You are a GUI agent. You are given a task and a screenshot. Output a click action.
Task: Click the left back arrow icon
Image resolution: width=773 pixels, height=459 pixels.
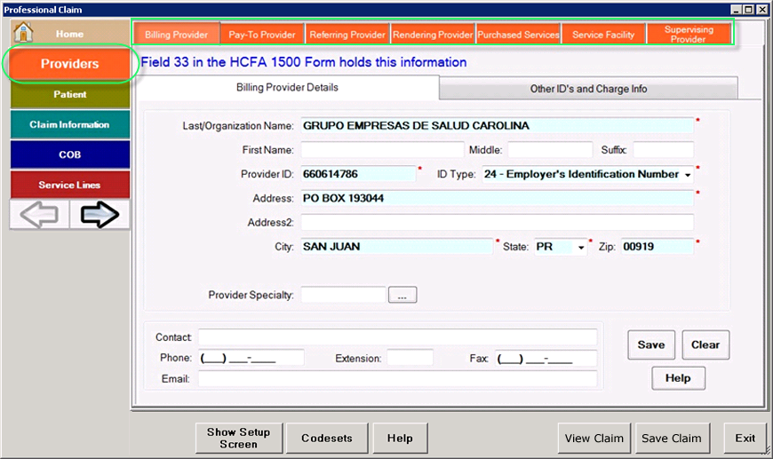tap(39, 215)
